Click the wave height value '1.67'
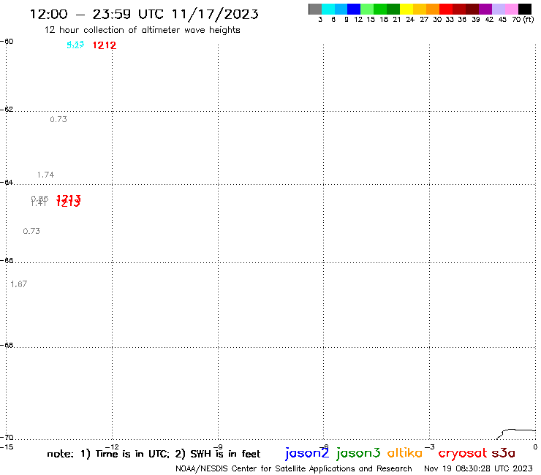Image resolution: width=541 pixels, height=475 pixels. 18,284
